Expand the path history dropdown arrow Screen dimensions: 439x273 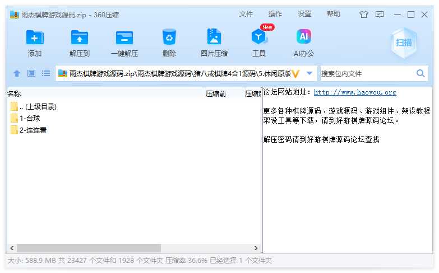(x=309, y=73)
